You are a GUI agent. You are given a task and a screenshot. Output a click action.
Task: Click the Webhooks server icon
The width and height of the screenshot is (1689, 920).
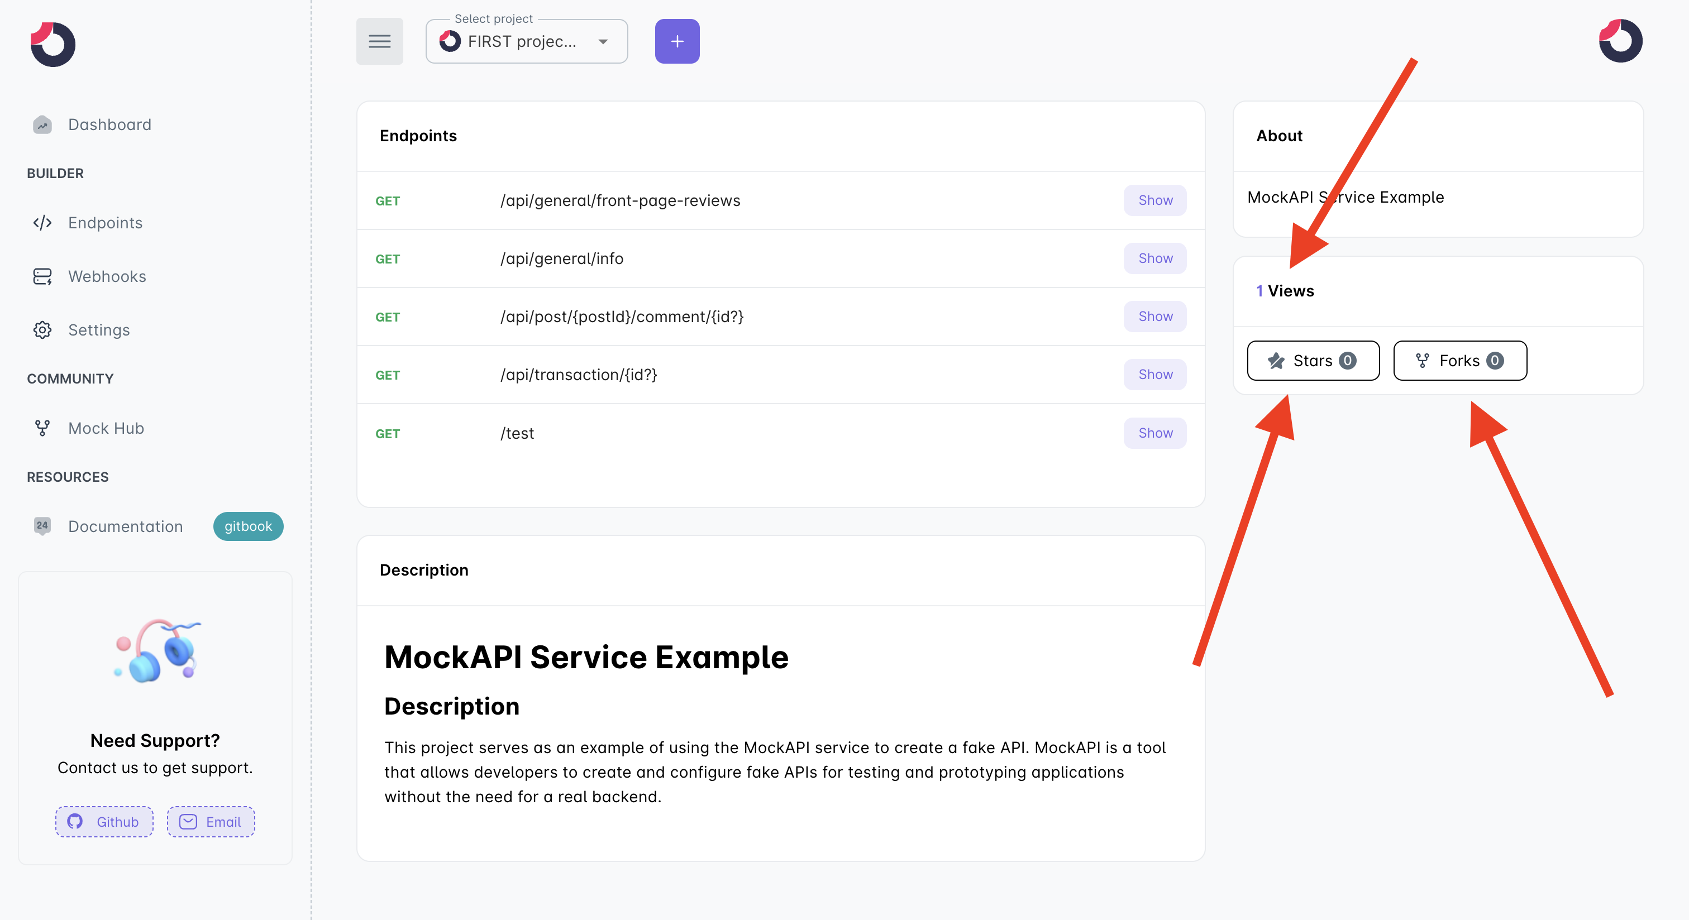42,276
